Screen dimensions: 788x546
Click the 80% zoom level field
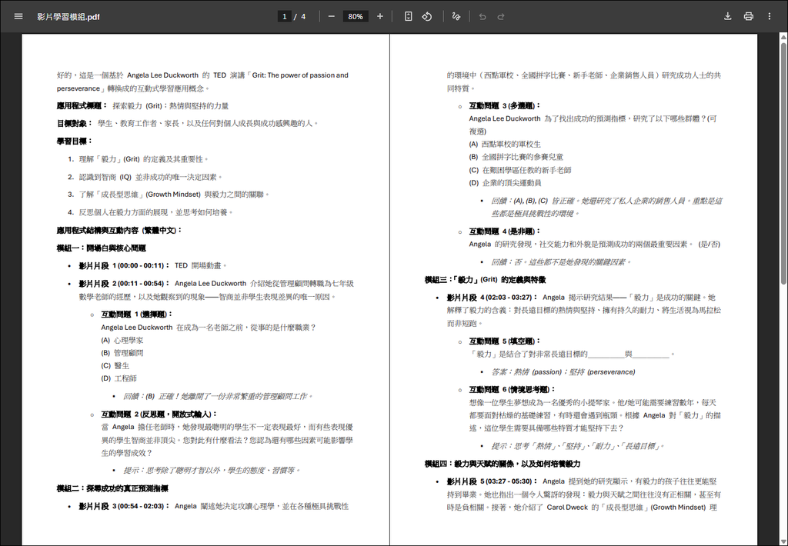[x=355, y=16]
